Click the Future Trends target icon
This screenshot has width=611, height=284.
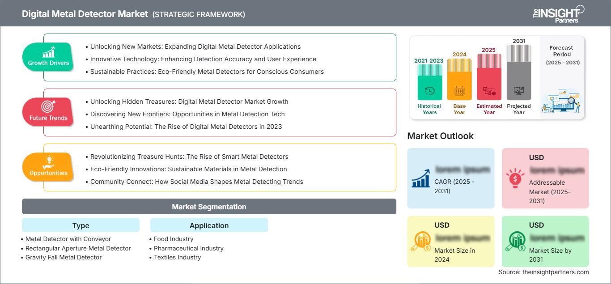[48, 107]
